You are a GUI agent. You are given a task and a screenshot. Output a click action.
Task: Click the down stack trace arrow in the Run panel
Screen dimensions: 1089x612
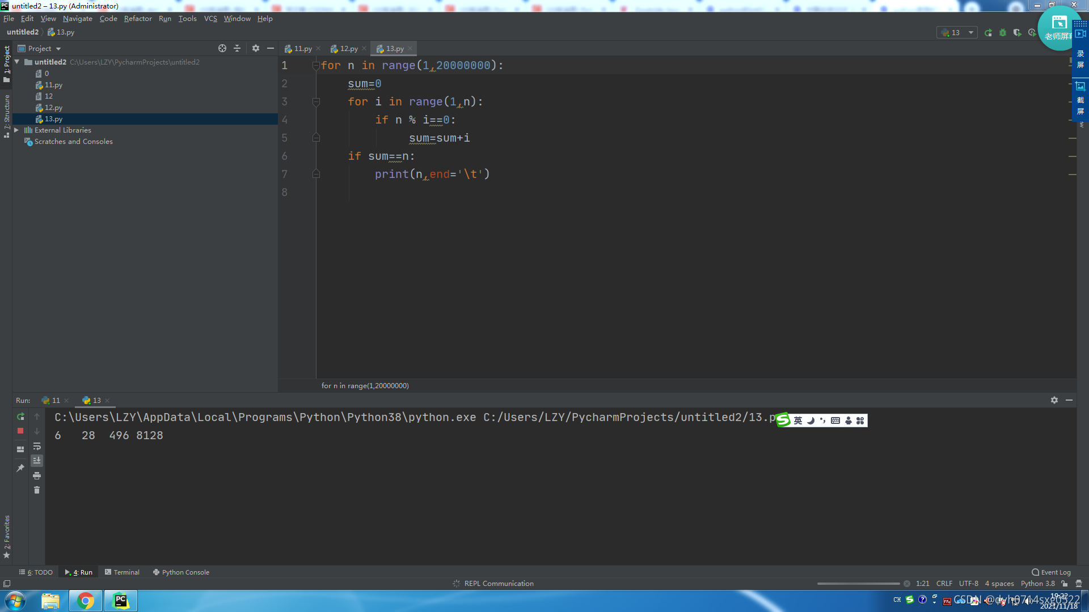coord(37,431)
